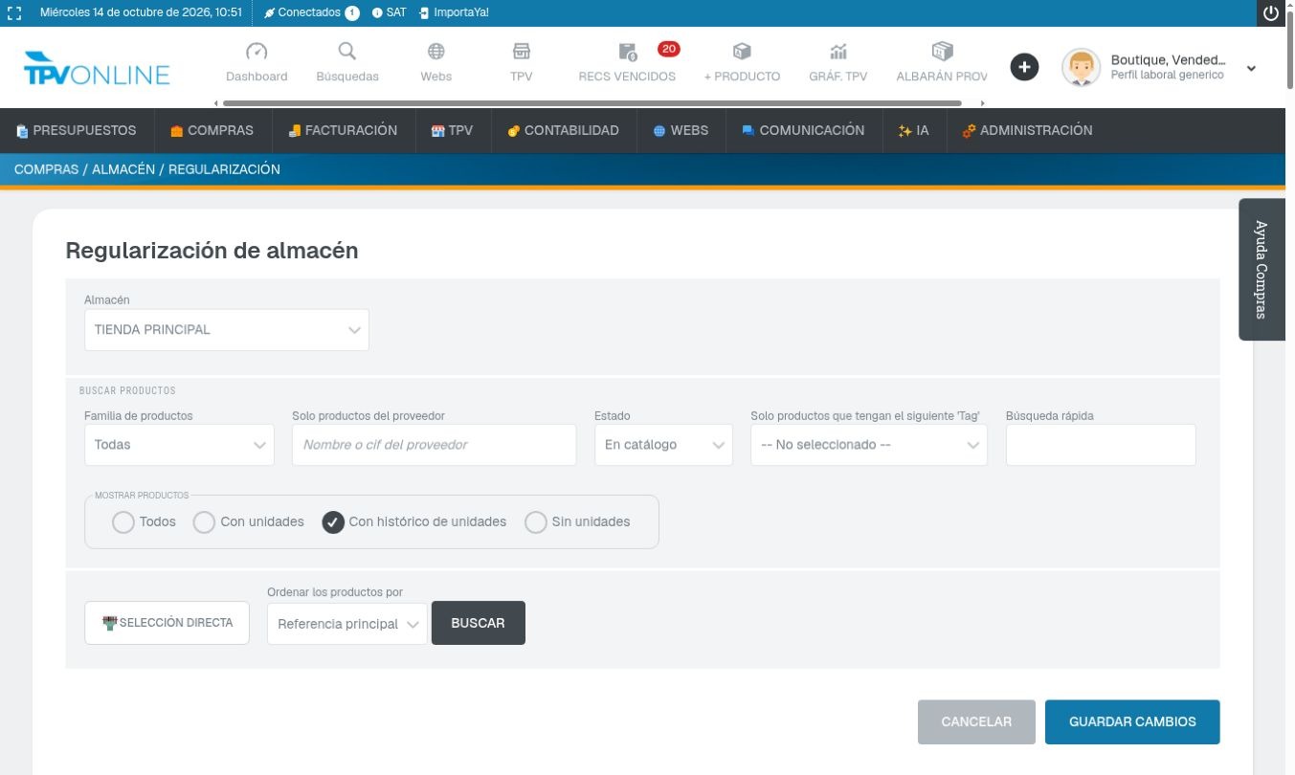This screenshot has height=775, width=1295.
Task: Open the Dashboard gauge icon
Action: 257,52
